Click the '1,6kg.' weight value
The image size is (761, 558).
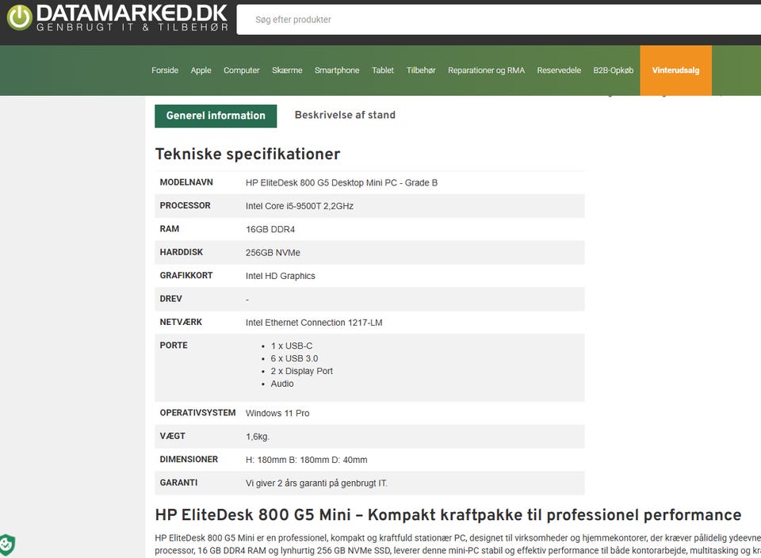(257, 437)
